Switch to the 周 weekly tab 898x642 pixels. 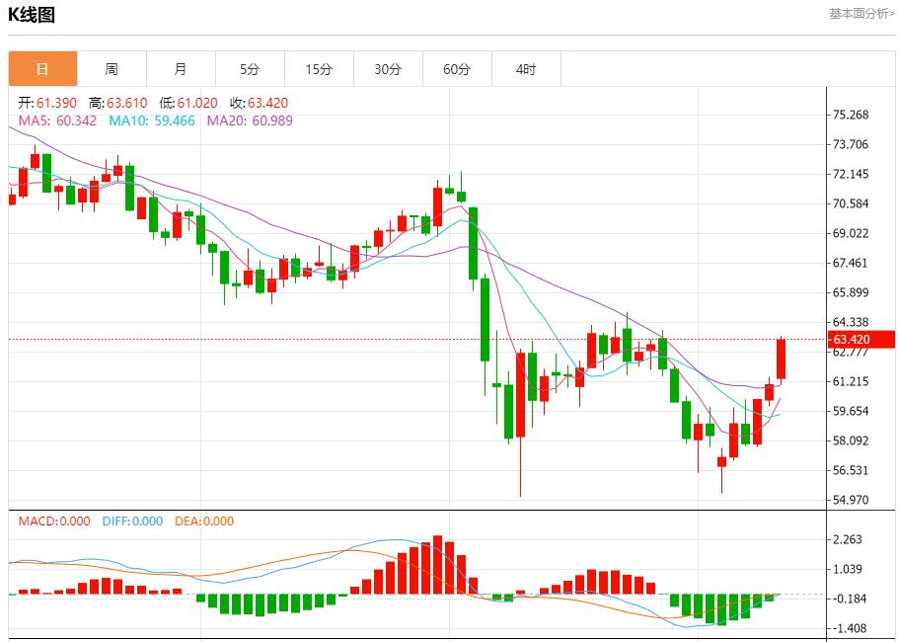click(112, 69)
